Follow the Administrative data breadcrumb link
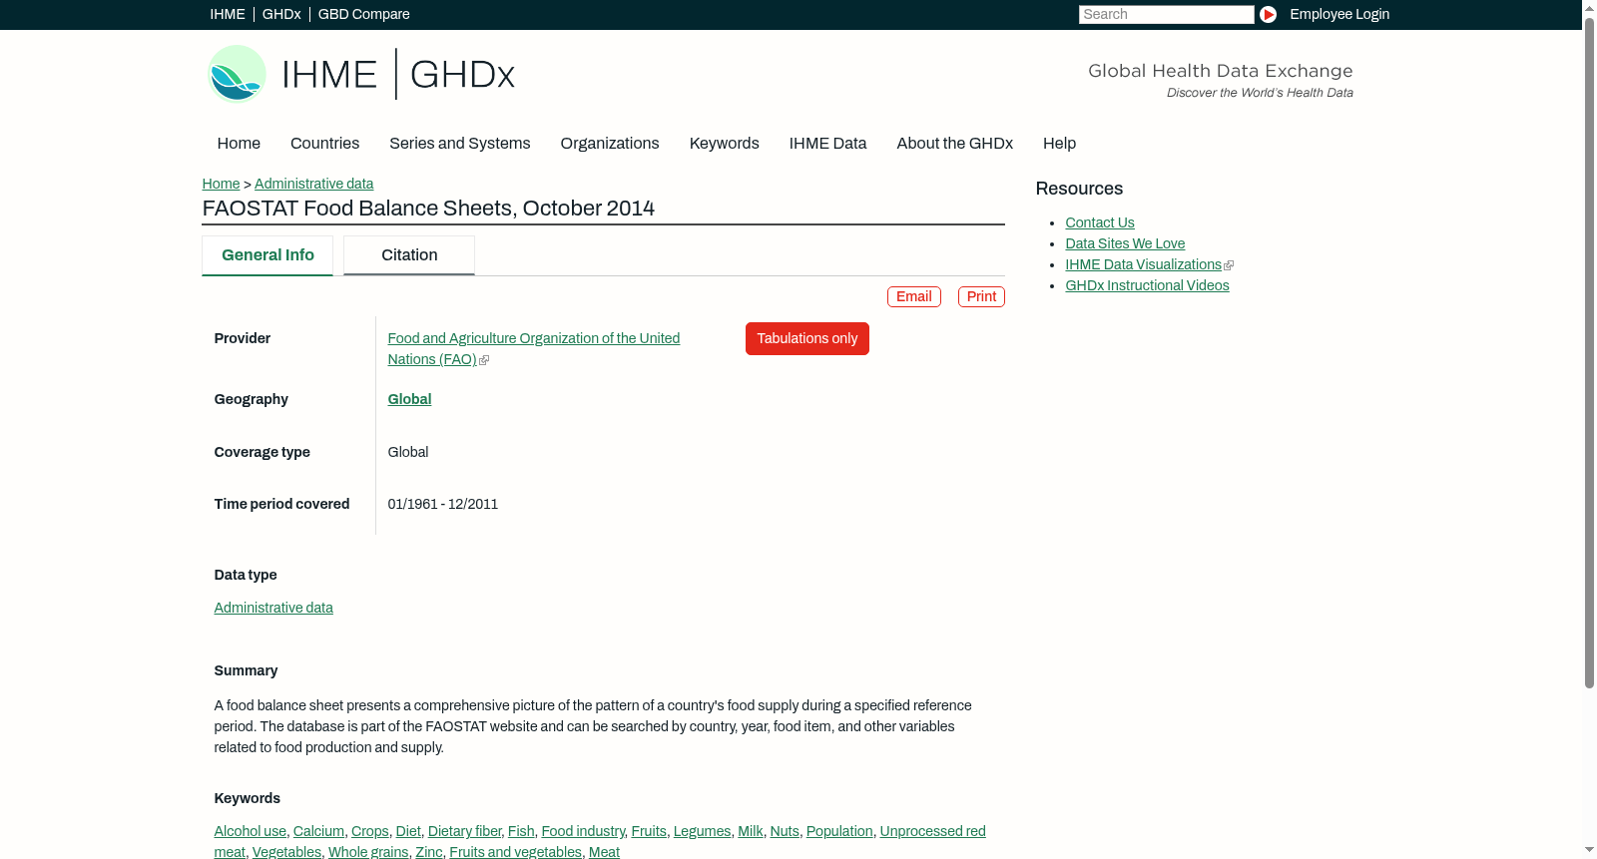 (314, 184)
